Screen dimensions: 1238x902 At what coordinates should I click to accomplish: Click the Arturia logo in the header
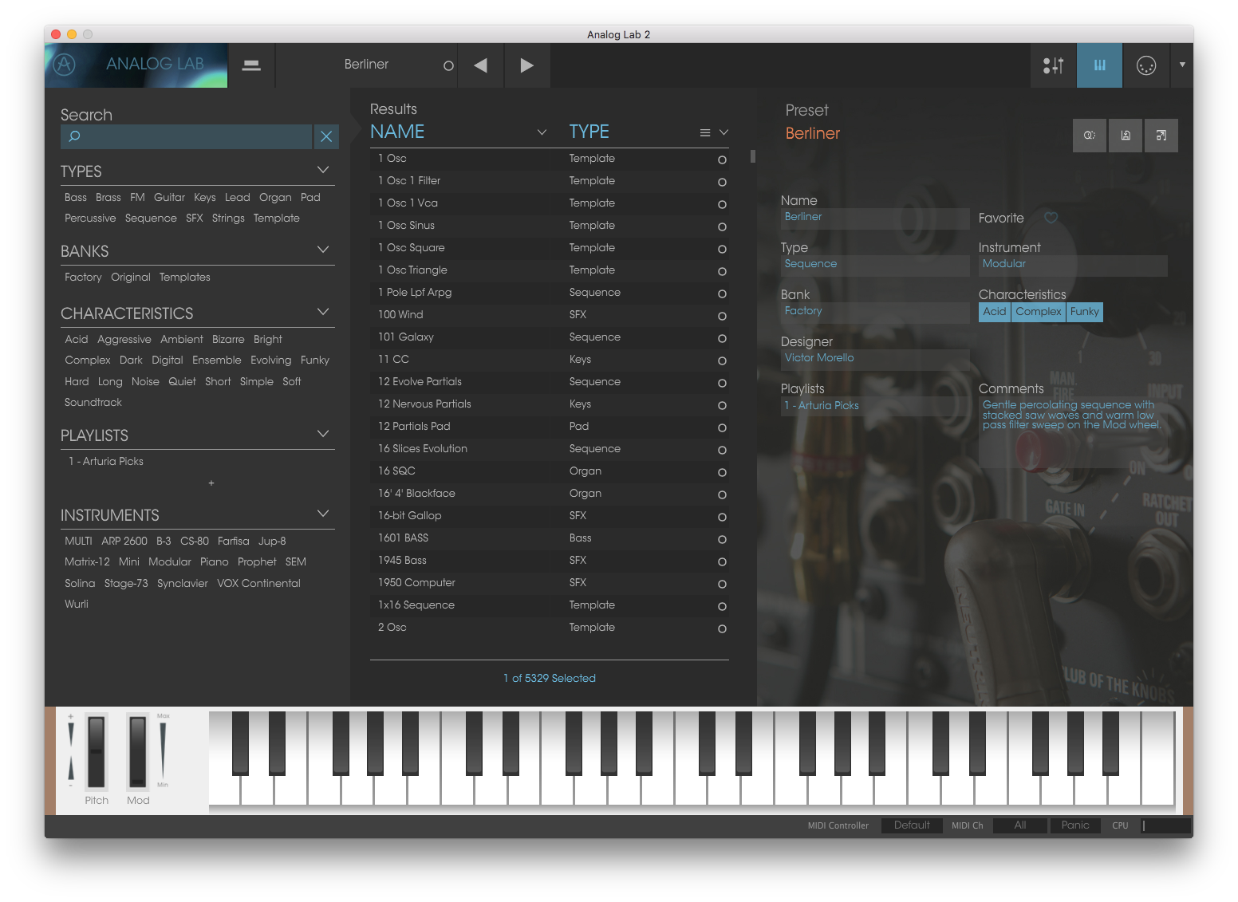[65, 65]
